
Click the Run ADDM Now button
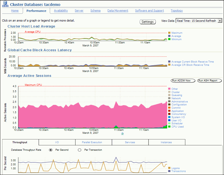click(x=182, y=80)
